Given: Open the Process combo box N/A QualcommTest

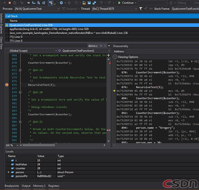Looking at the screenshot, I should point(37,9).
